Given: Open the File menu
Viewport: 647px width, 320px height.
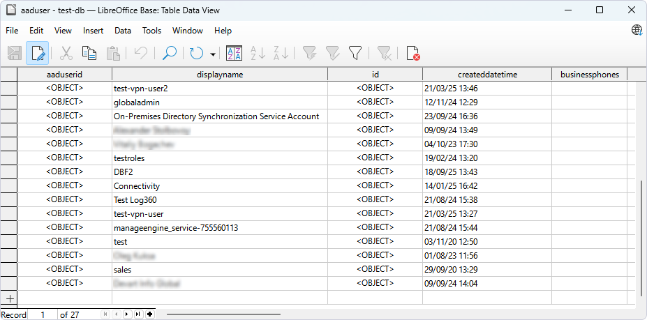Looking at the screenshot, I should [12, 31].
